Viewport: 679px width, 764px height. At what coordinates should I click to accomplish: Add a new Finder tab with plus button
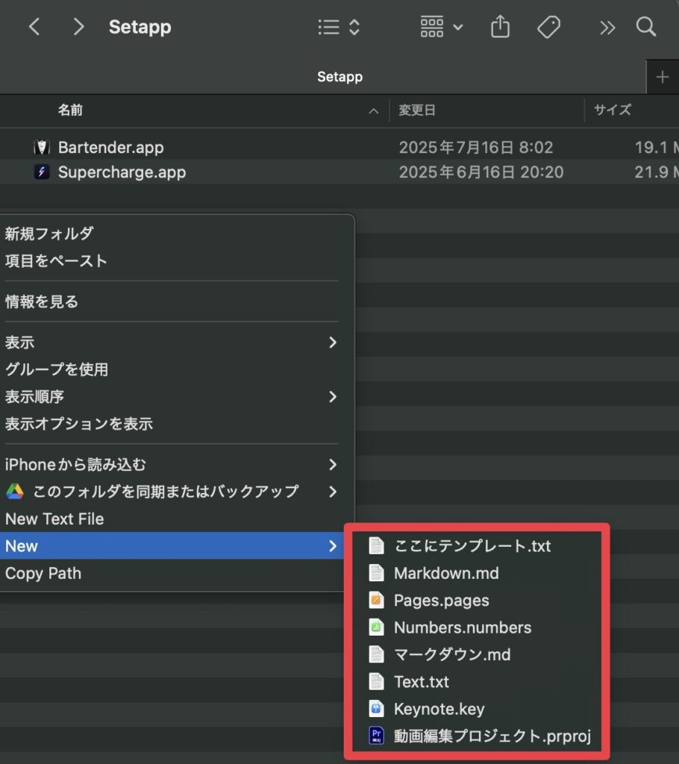[x=662, y=77]
